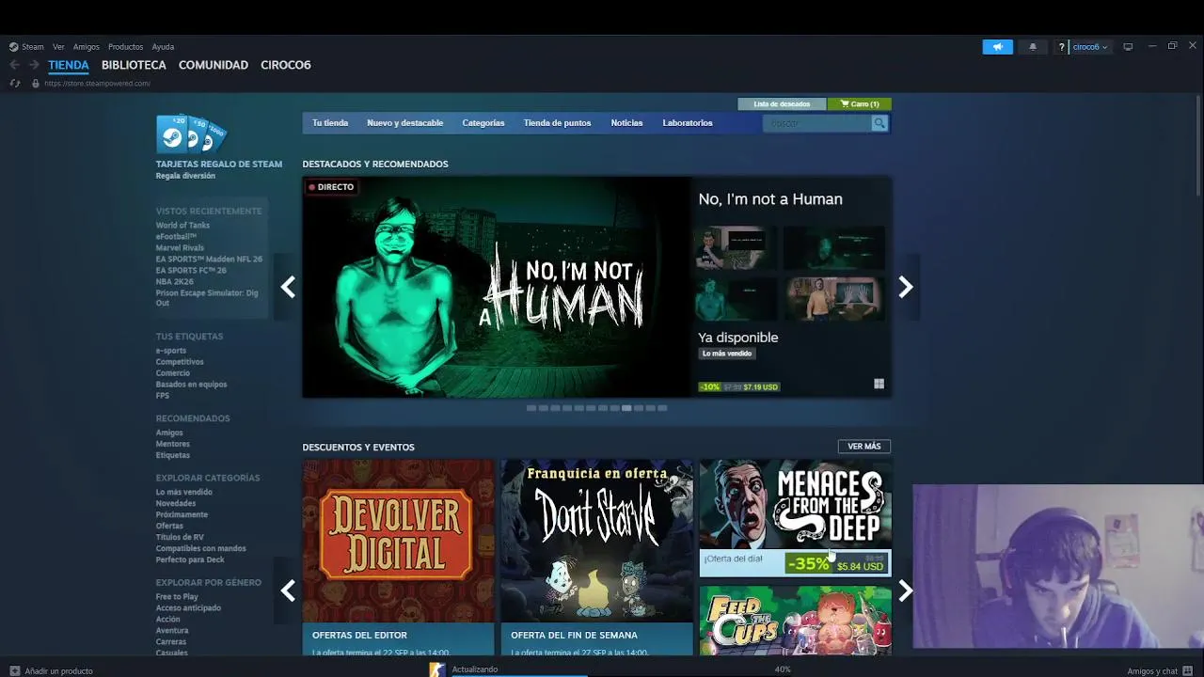This screenshot has width=1204, height=677.
Task: Click the reload page icon beside the URL
Action: [x=14, y=84]
